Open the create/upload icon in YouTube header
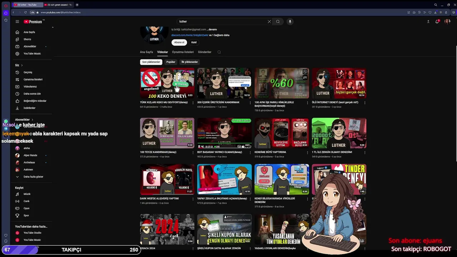Viewport: 457px width, 257px height. pyautogui.click(x=428, y=21)
